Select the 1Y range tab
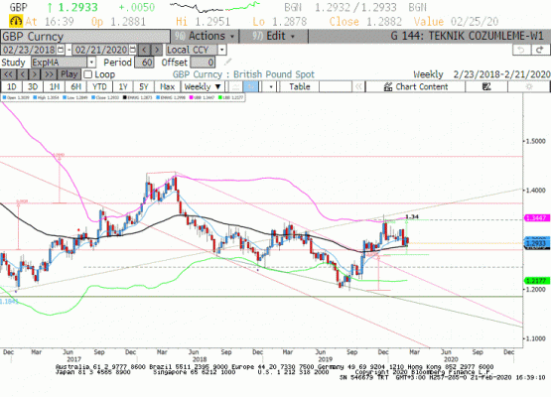This screenshot has height=397, width=551. pyautogui.click(x=123, y=86)
